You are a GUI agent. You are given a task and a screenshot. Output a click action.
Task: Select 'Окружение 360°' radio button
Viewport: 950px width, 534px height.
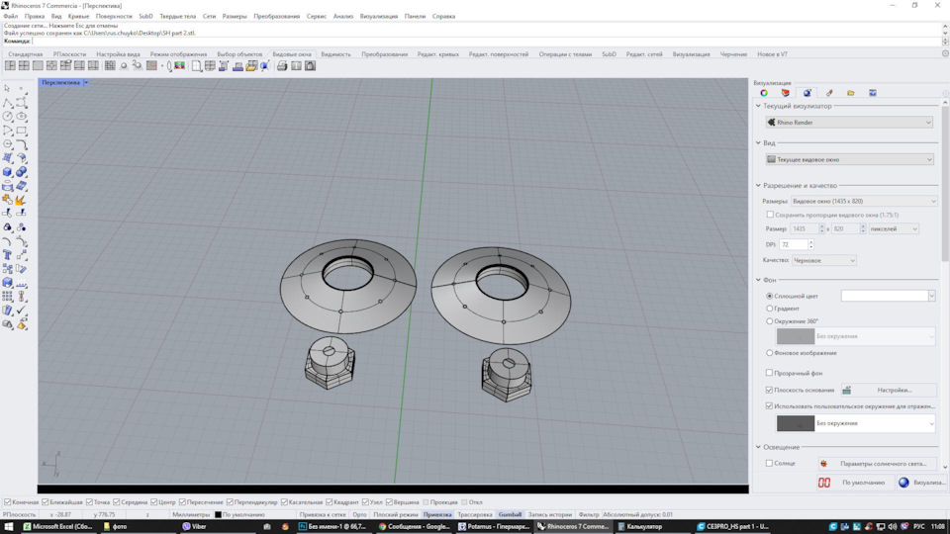[x=770, y=320]
